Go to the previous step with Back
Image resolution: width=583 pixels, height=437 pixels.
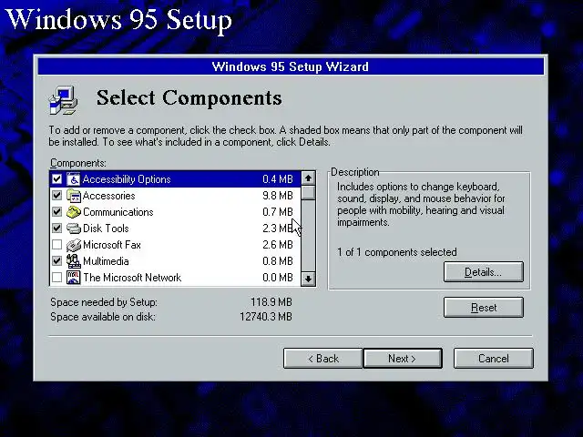click(x=323, y=359)
